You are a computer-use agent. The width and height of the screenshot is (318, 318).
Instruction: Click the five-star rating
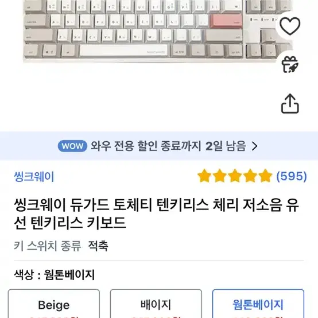click(x=235, y=176)
